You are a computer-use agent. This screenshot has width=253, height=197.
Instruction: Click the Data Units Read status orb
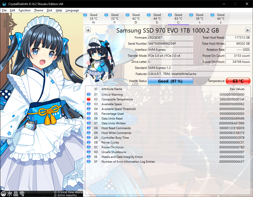[x=89, y=118]
